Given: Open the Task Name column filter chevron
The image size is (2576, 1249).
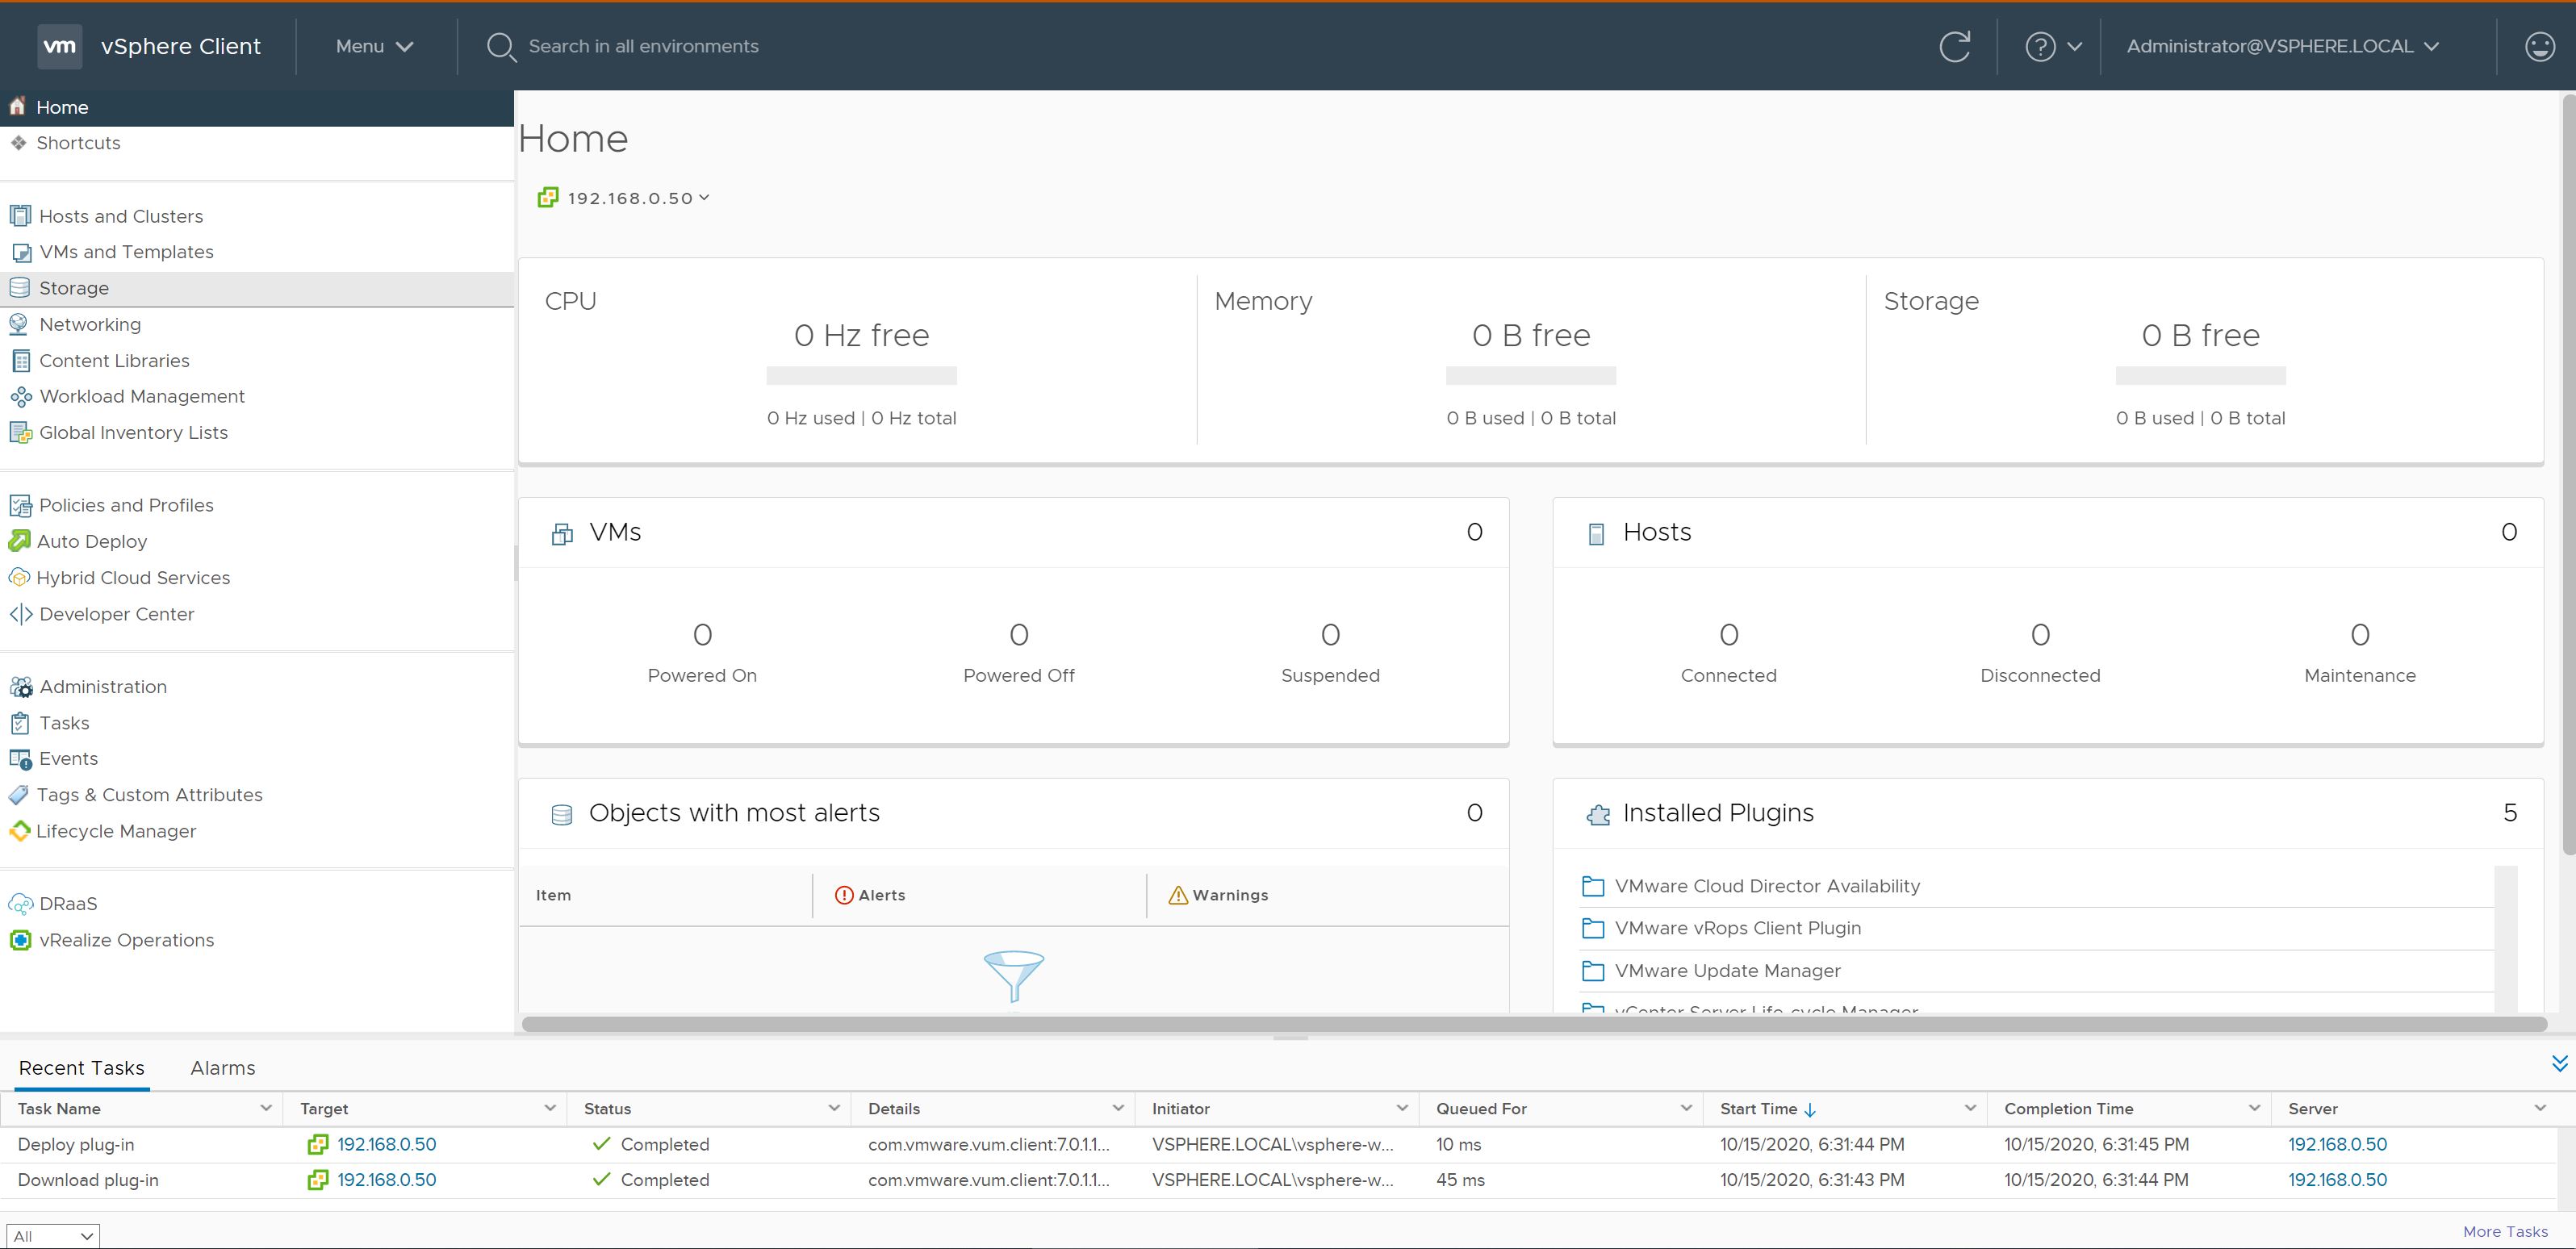Looking at the screenshot, I should (266, 1108).
